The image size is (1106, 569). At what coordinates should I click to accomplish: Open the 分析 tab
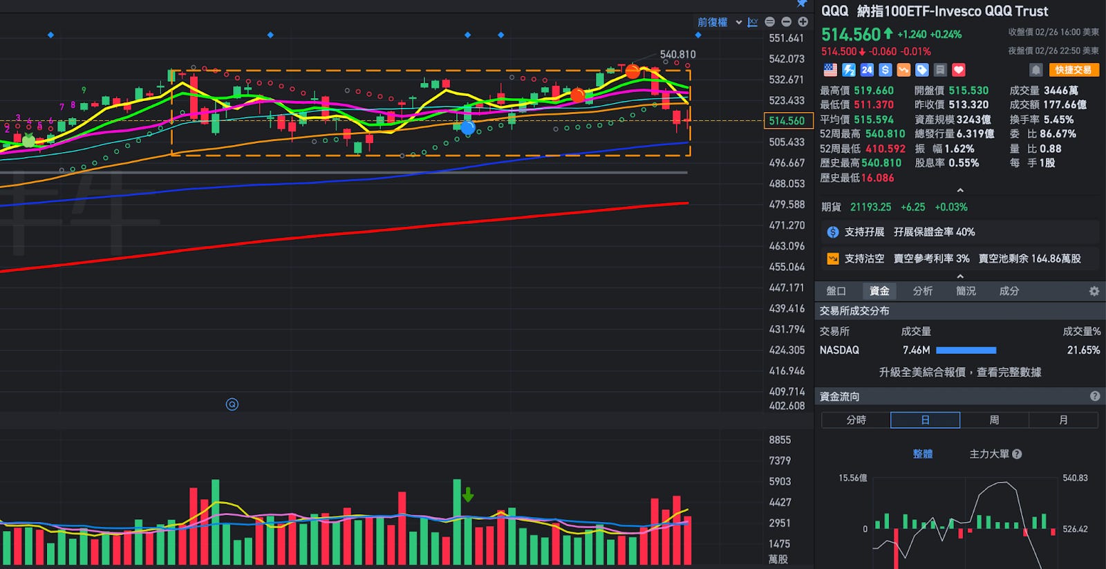click(x=923, y=291)
